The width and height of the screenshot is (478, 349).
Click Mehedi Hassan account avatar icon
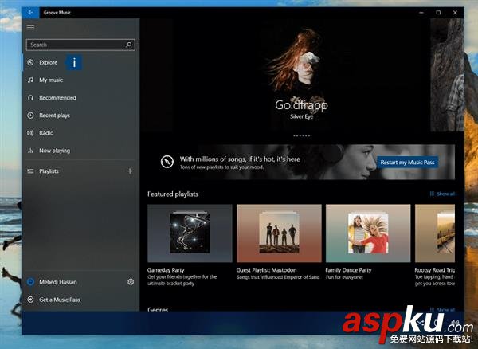click(30, 282)
